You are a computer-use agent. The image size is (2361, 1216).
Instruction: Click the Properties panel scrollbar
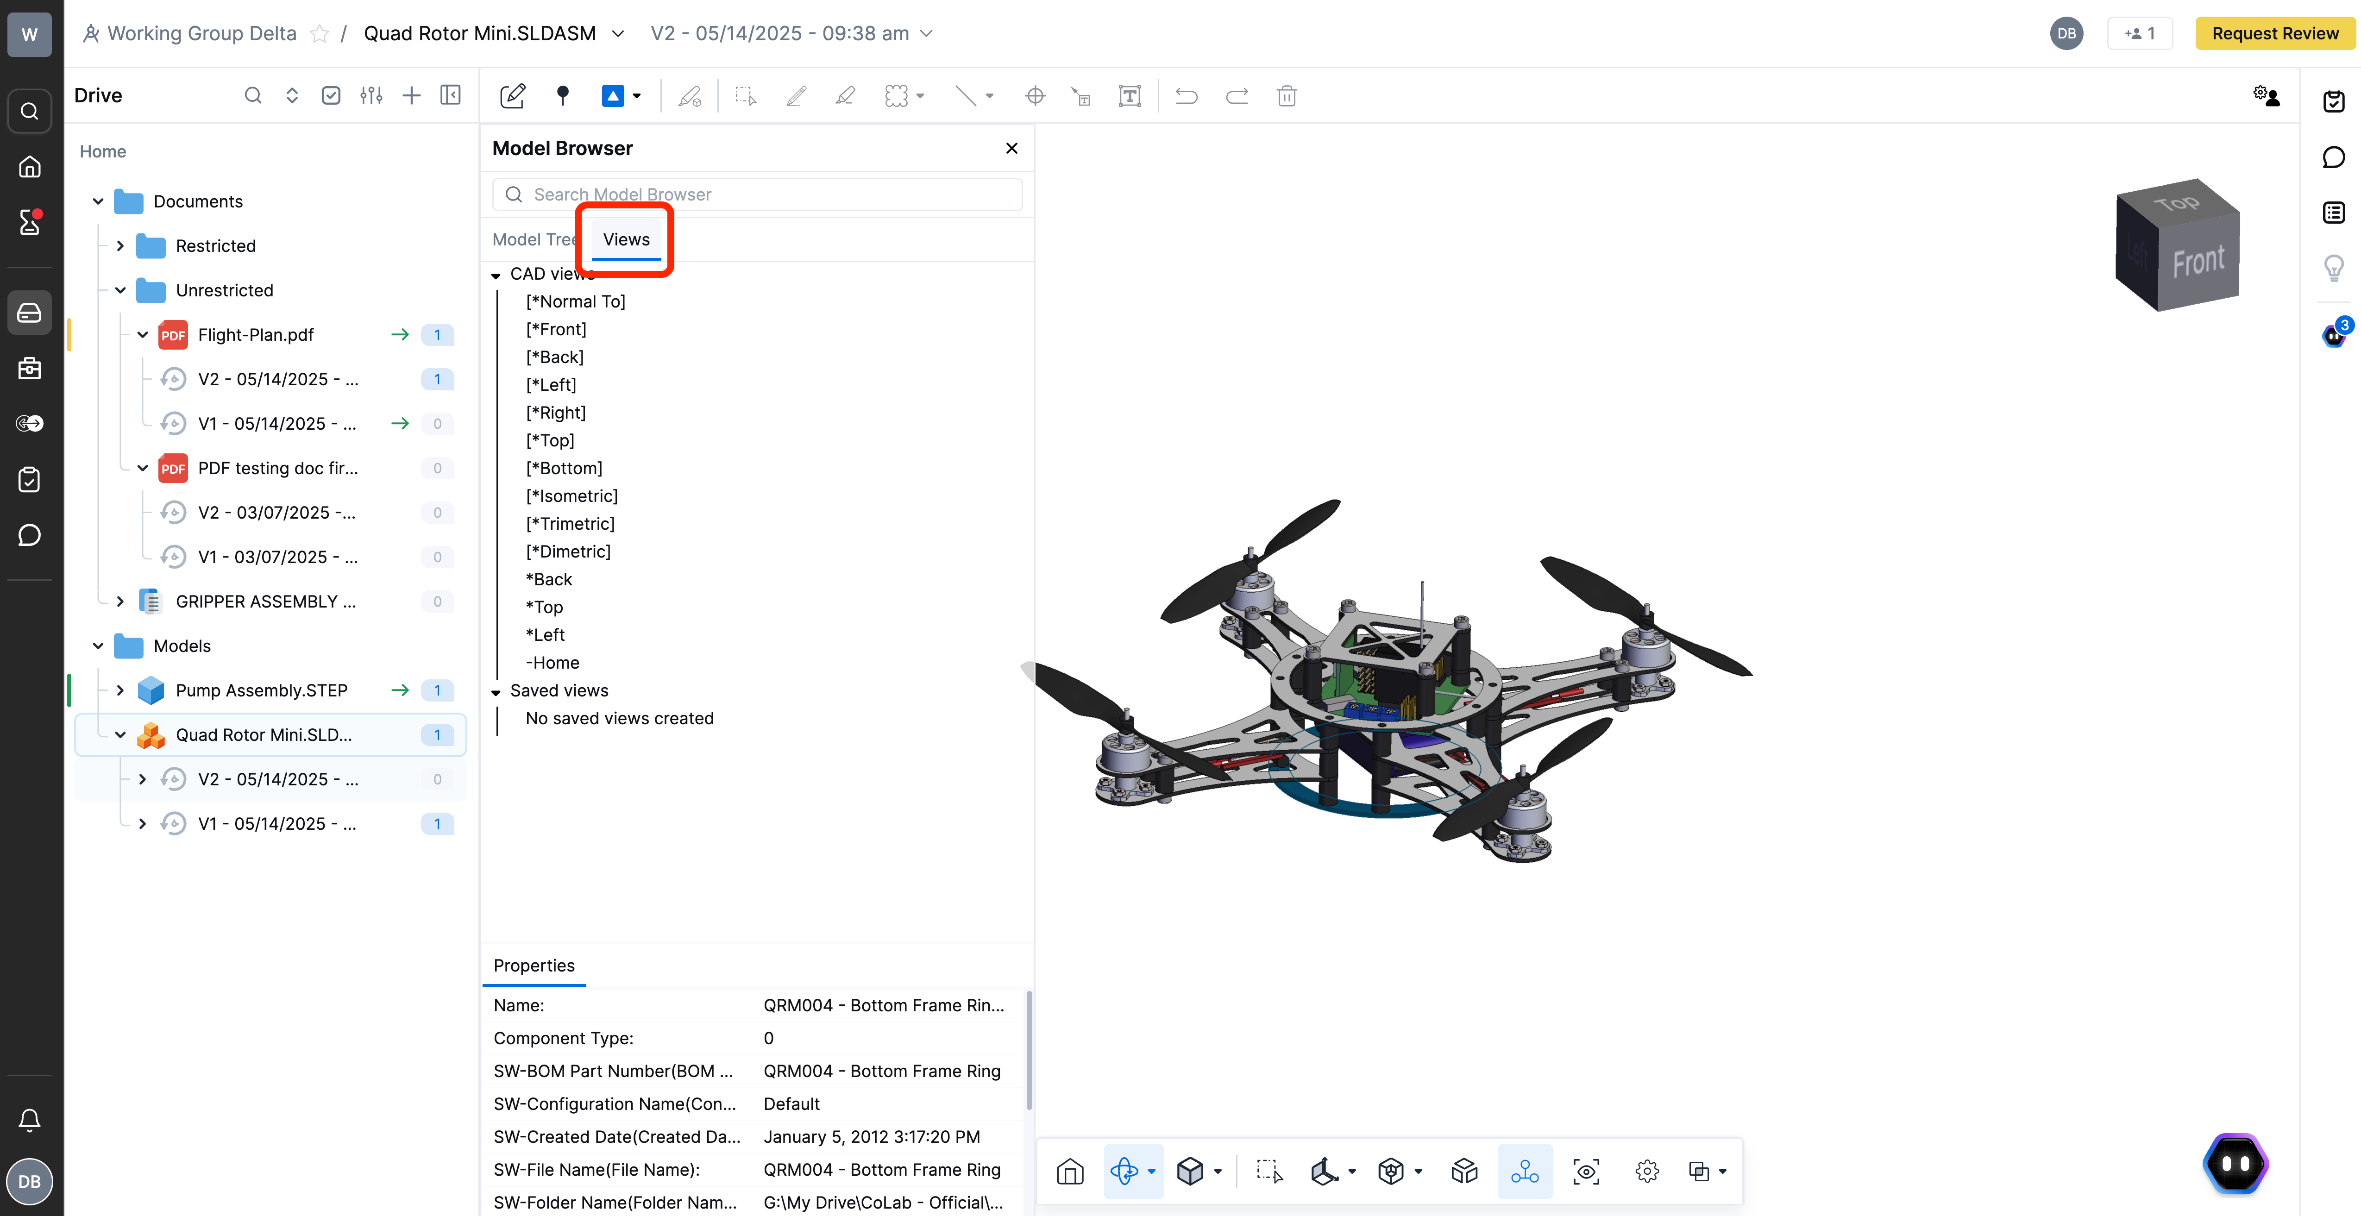[1028, 1050]
